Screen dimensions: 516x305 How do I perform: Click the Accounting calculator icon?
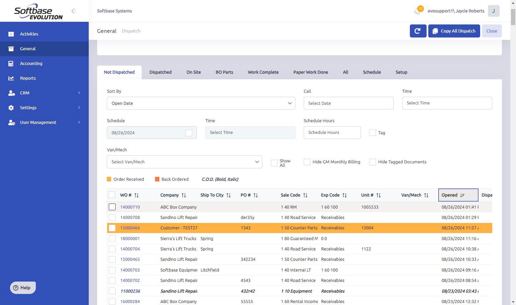coord(11,64)
